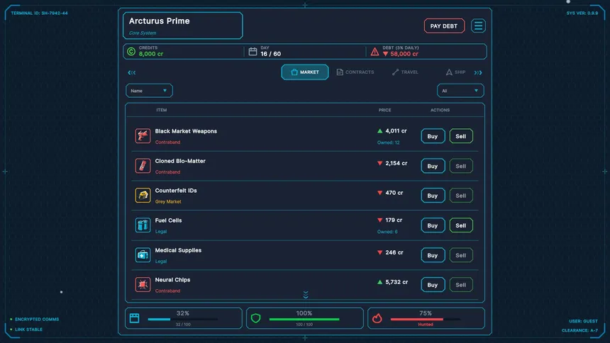Click the credits coin icon
610x343 pixels.
(131, 51)
